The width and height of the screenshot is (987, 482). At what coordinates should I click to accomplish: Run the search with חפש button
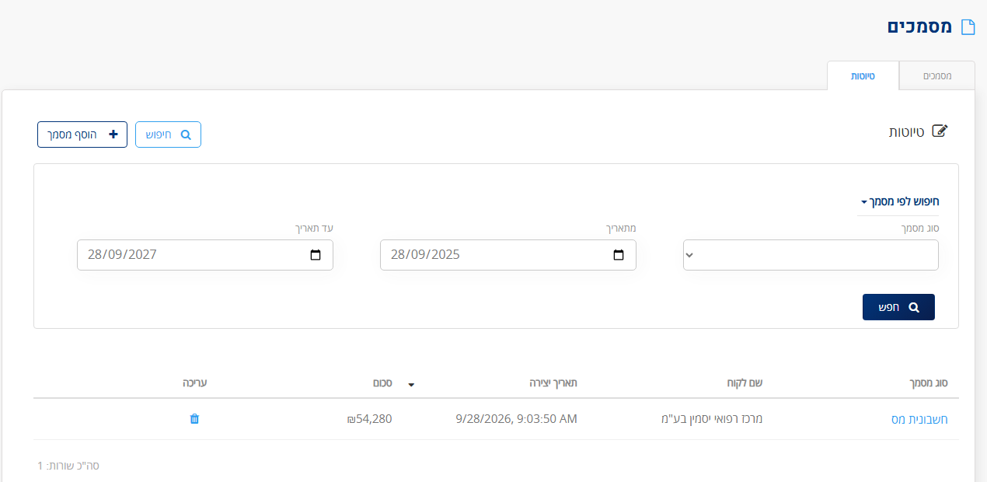tap(898, 307)
